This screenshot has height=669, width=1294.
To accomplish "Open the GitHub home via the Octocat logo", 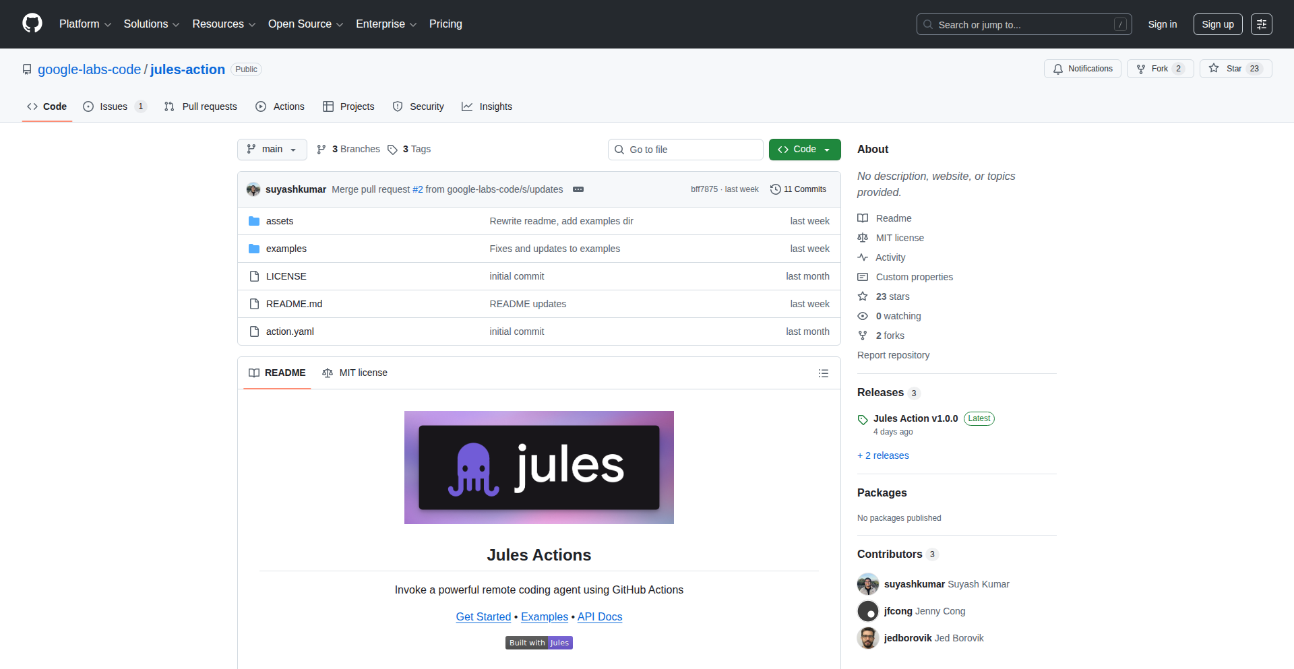I will [32, 24].
